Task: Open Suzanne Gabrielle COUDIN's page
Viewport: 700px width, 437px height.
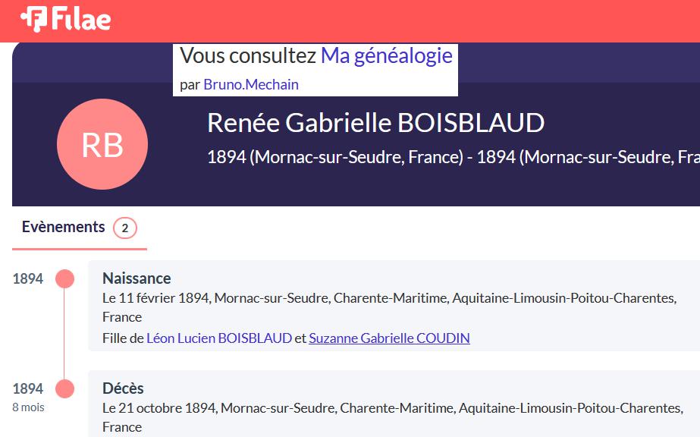Action: point(389,338)
